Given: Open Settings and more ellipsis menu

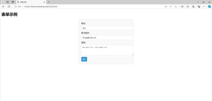Looking at the screenshot, I should click(204, 7).
